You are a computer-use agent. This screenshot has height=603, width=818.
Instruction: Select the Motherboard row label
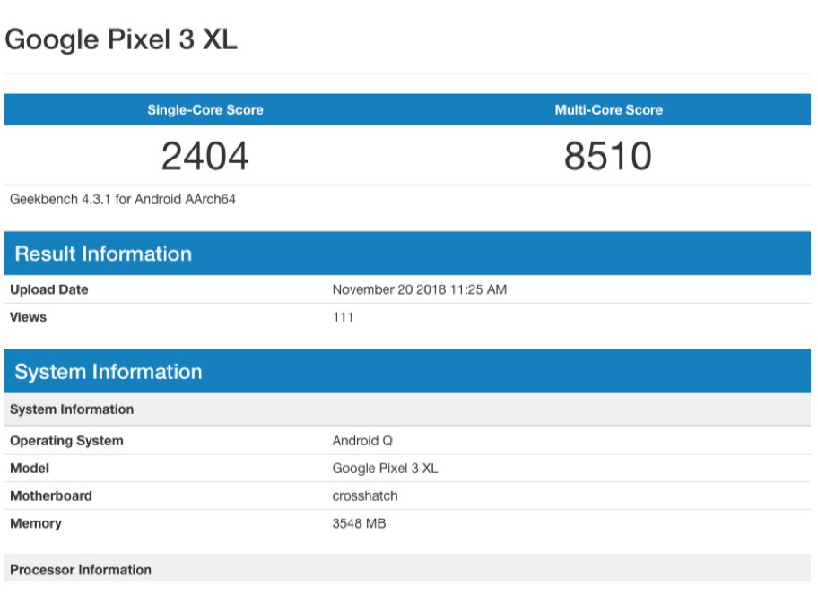(51, 495)
